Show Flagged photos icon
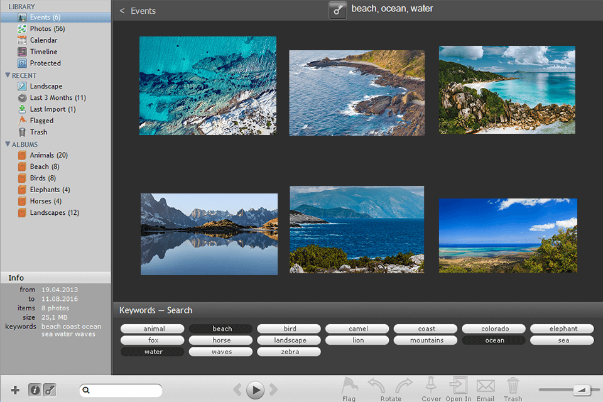Viewport: 603px width, 402px height. point(23,121)
